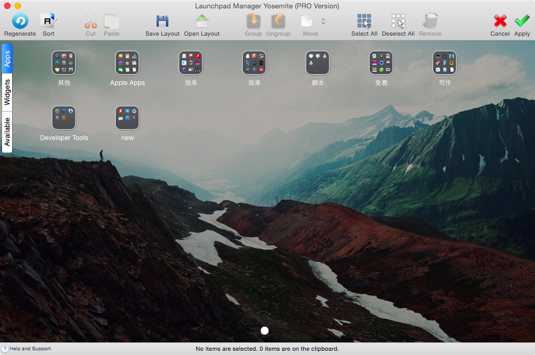The height and width of the screenshot is (355, 535).
Task: Select the 其他 folder
Action: click(64, 63)
